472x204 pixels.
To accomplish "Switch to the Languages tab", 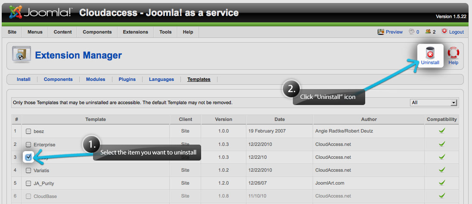I will [161, 80].
